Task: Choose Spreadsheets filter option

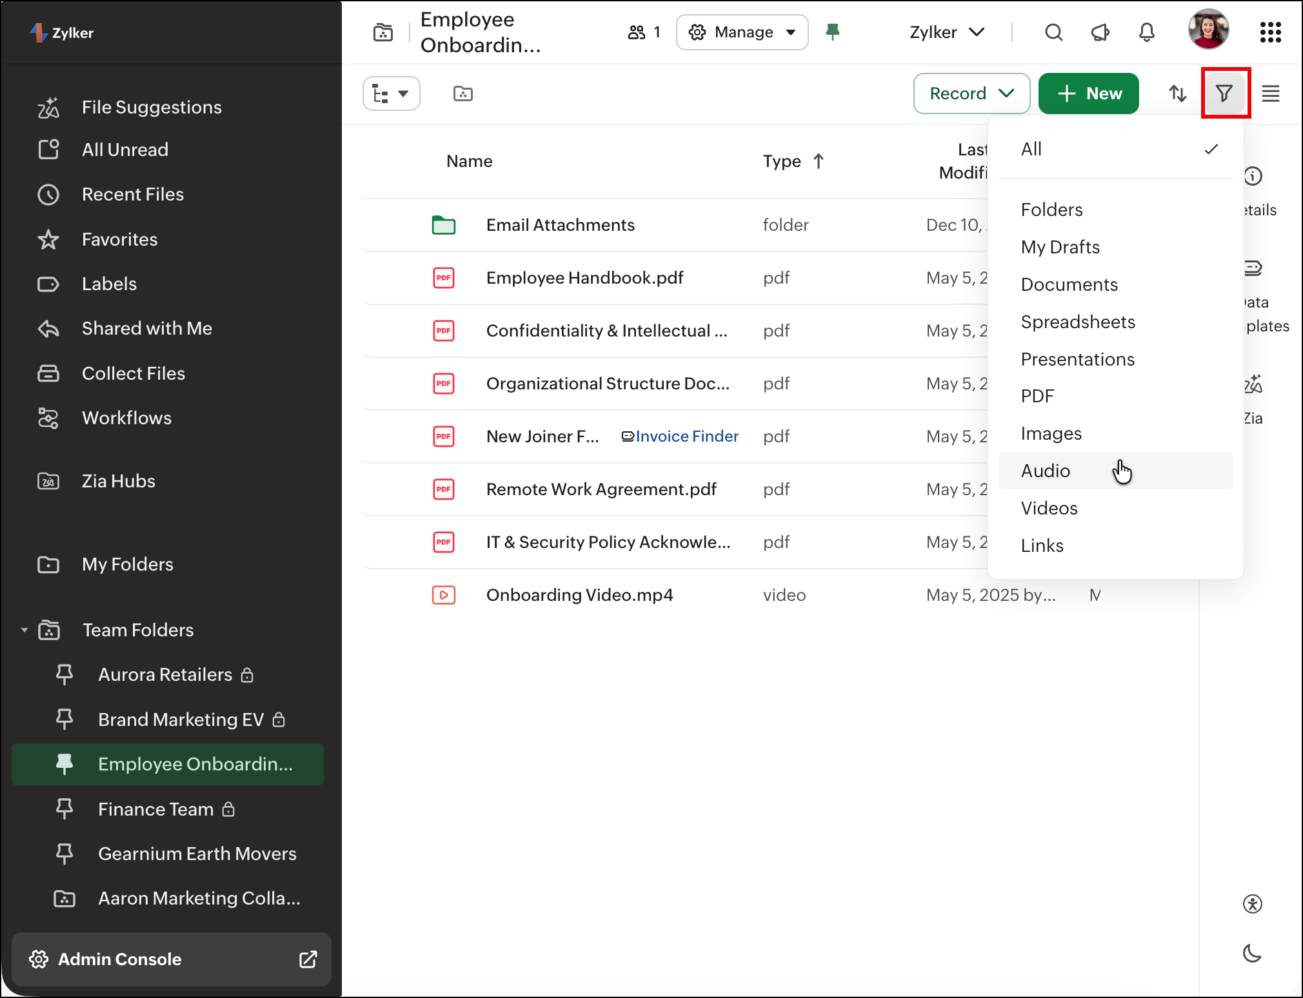Action: coord(1077,322)
